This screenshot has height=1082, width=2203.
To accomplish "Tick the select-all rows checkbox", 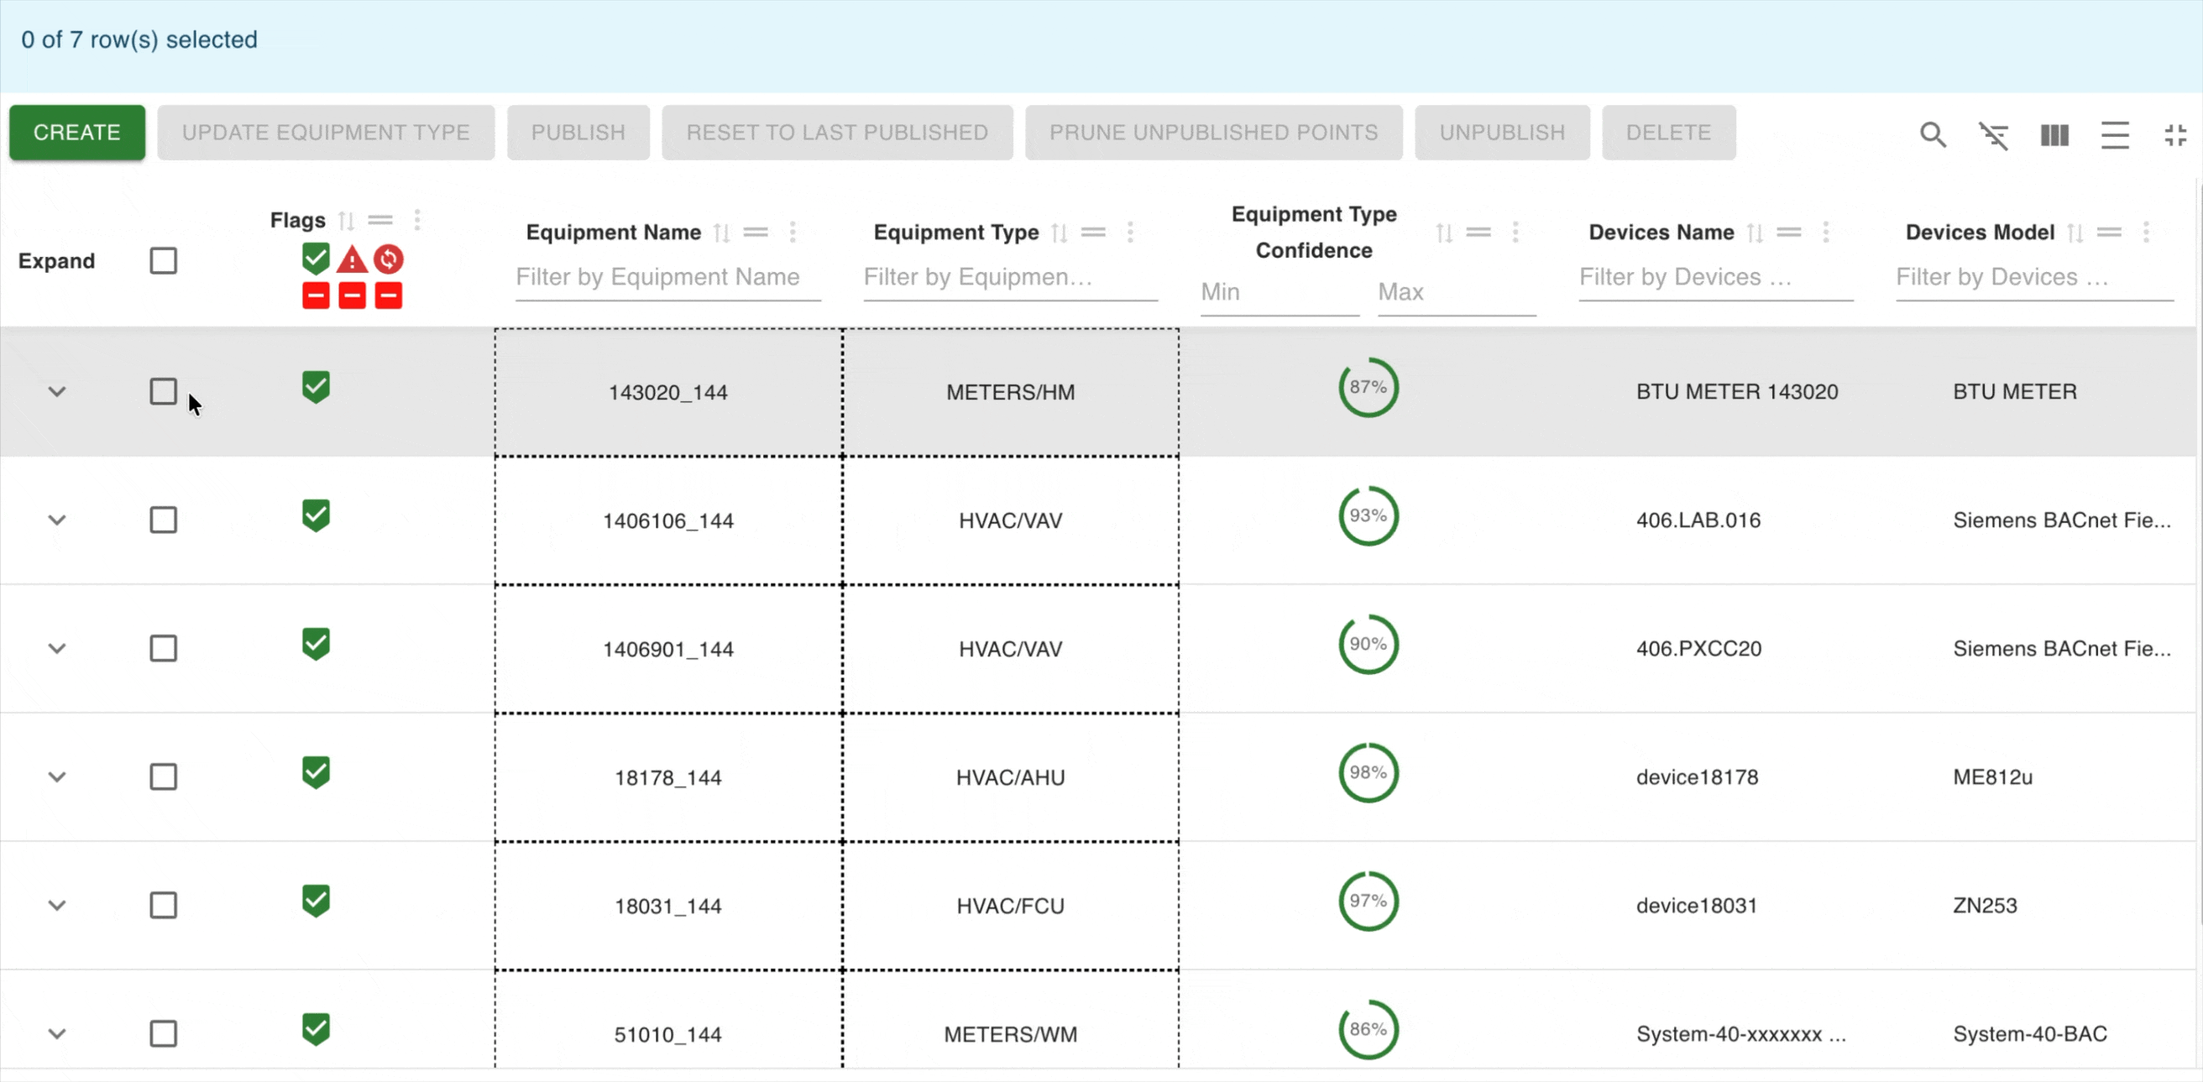I will pyautogui.click(x=164, y=261).
